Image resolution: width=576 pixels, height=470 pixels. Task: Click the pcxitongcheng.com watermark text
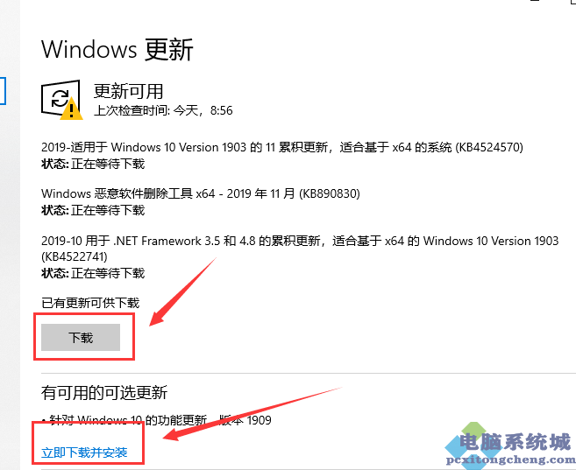coord(510,459)
